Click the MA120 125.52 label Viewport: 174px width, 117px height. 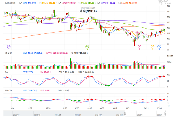(108, 3)
